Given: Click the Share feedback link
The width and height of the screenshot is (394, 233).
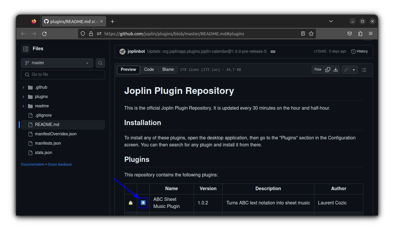Looking at the screenshot, I should (x=60, y=164).
